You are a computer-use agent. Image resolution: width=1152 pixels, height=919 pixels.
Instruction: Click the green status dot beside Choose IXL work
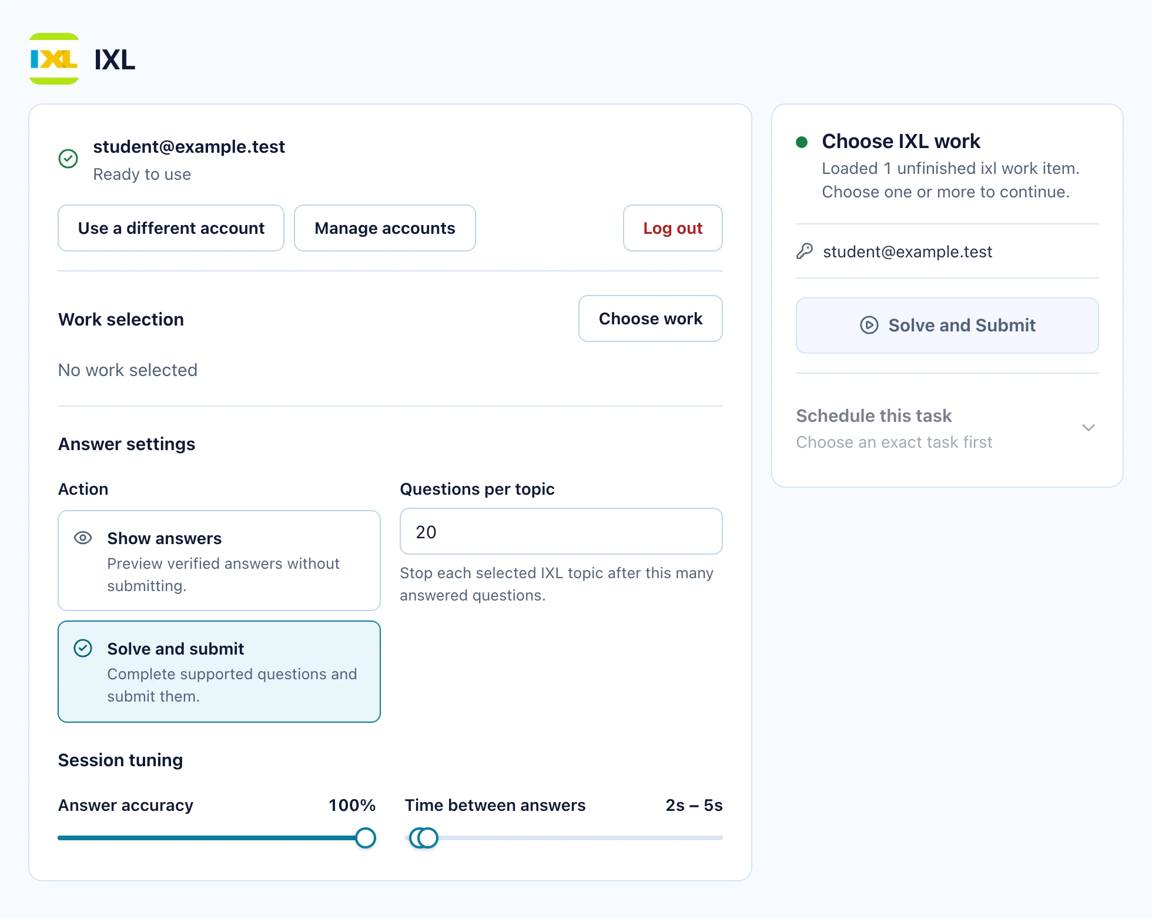pos(802,142)
